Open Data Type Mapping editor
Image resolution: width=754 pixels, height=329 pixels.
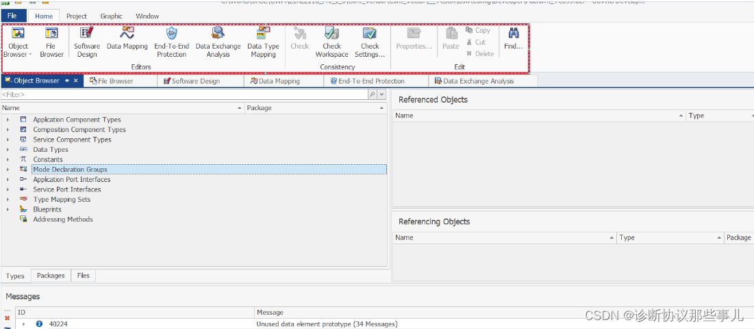click(263, 42)
